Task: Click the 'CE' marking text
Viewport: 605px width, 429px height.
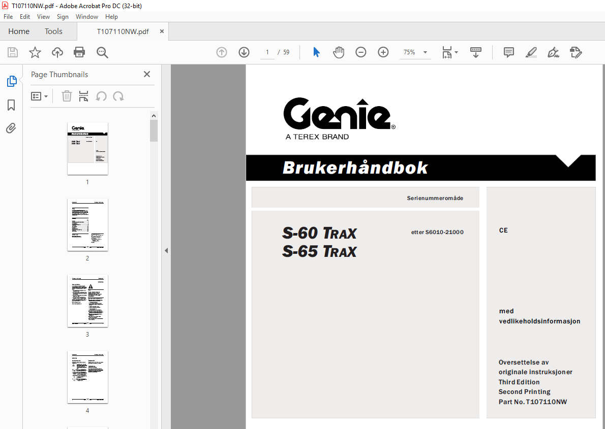Action: pos(503,230)
